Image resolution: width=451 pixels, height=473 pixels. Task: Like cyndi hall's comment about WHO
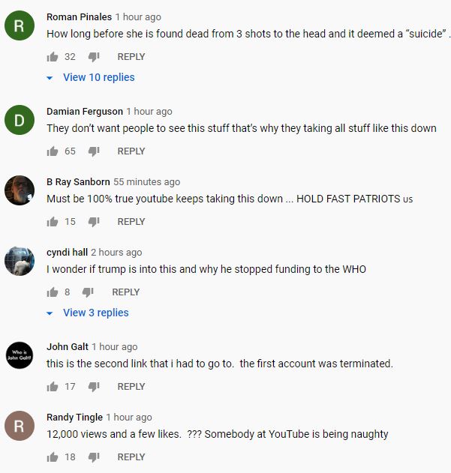point(53,292)
